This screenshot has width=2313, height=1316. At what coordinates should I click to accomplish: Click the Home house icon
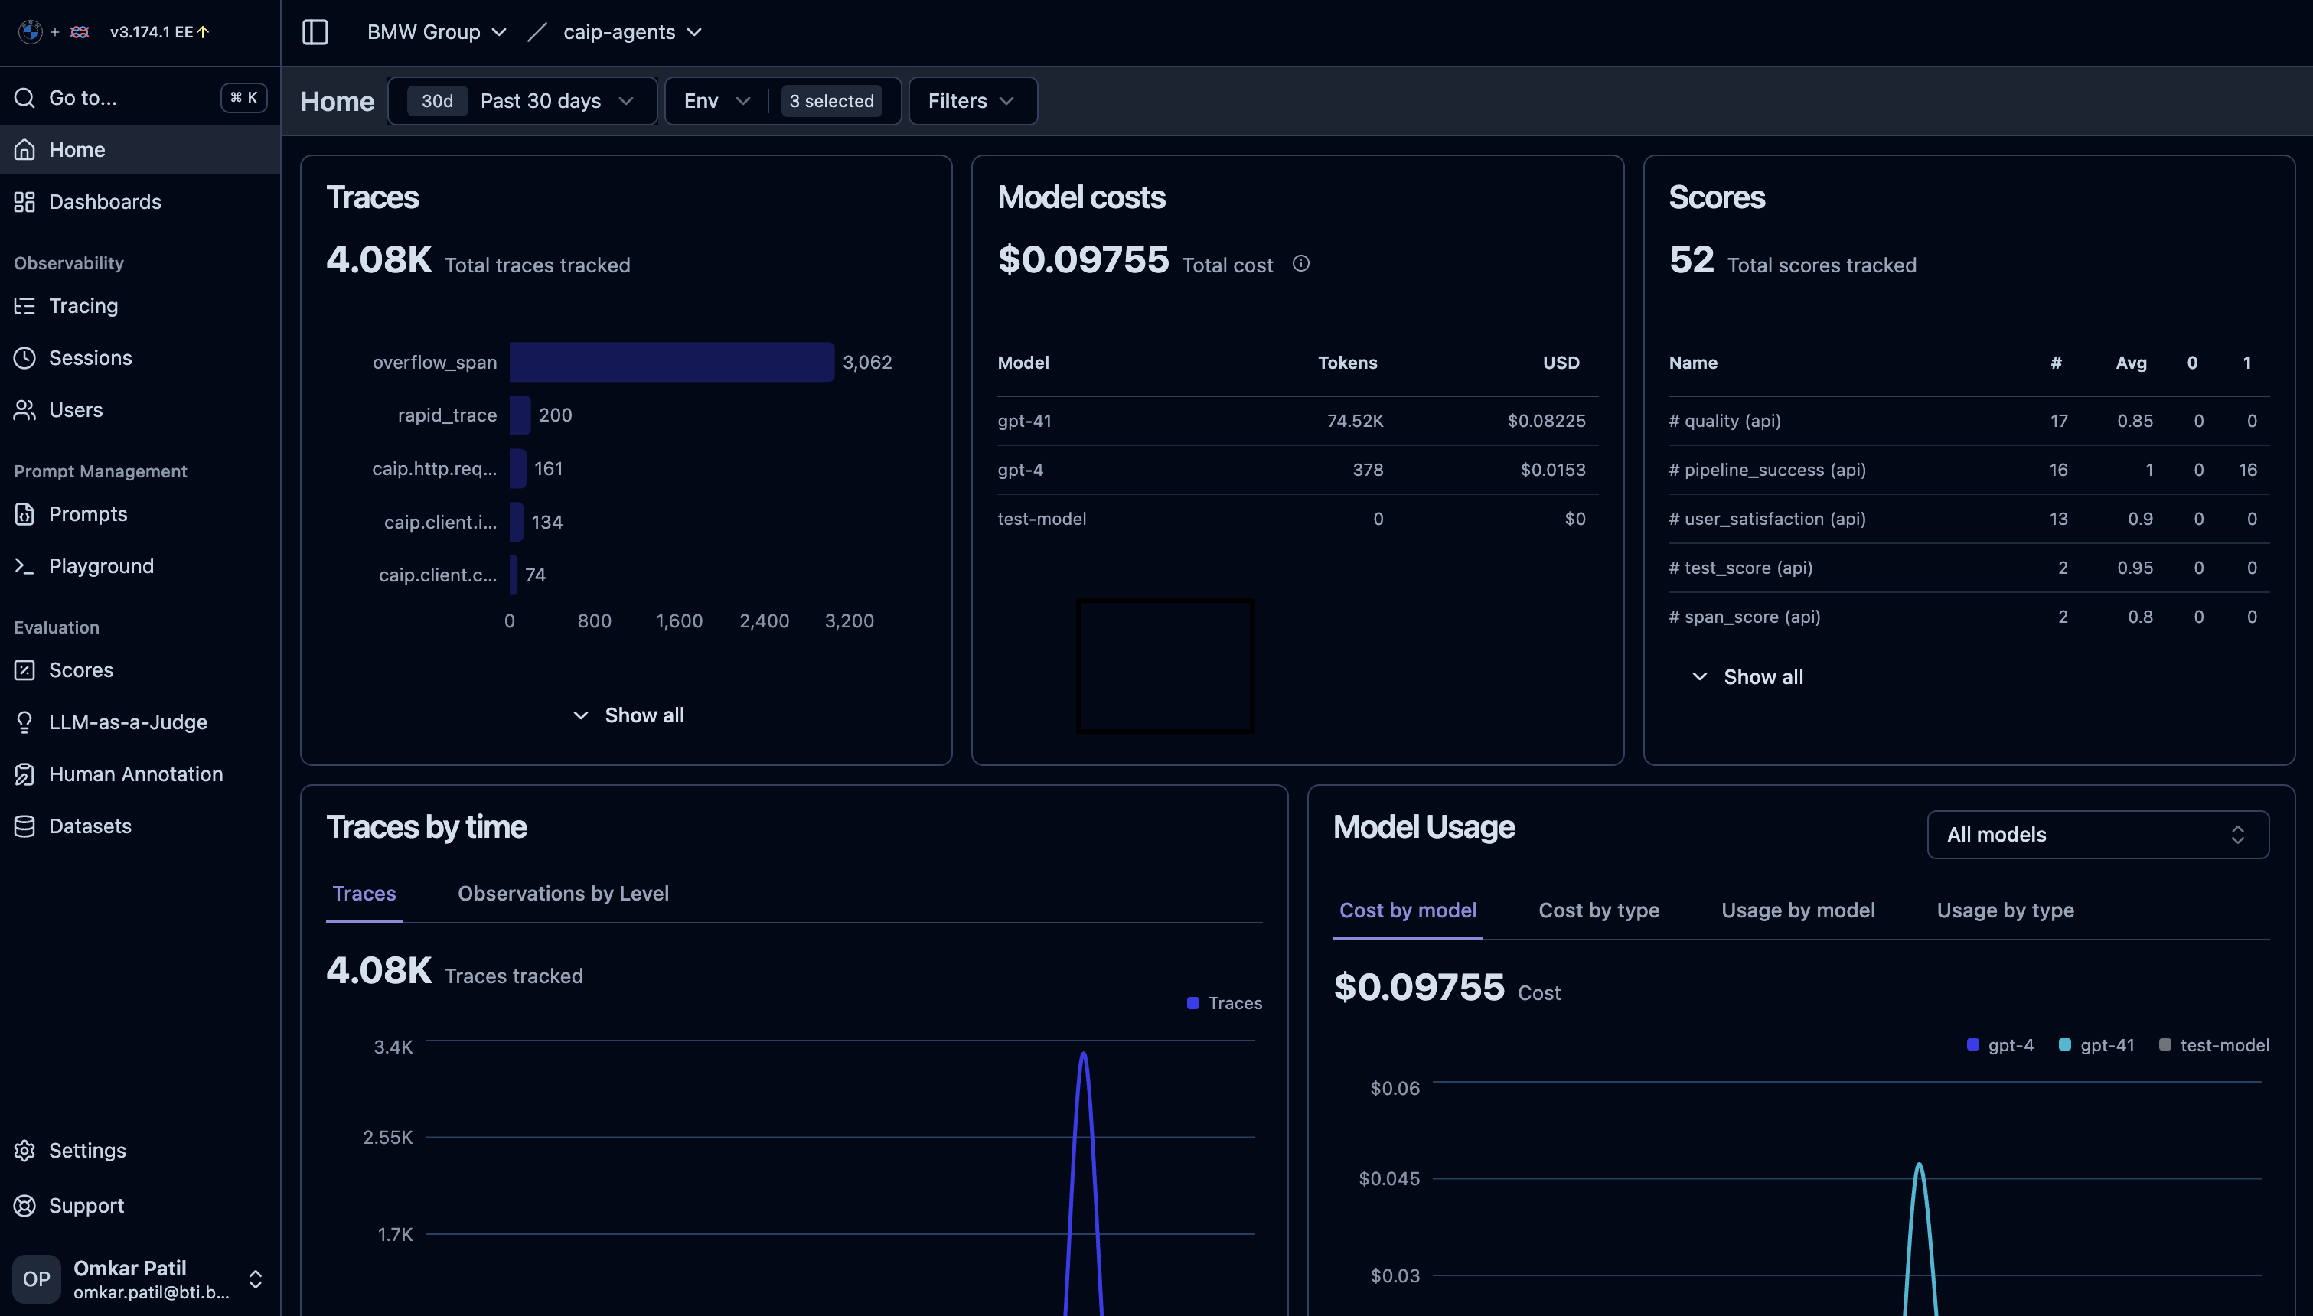(x=24, y=150)
